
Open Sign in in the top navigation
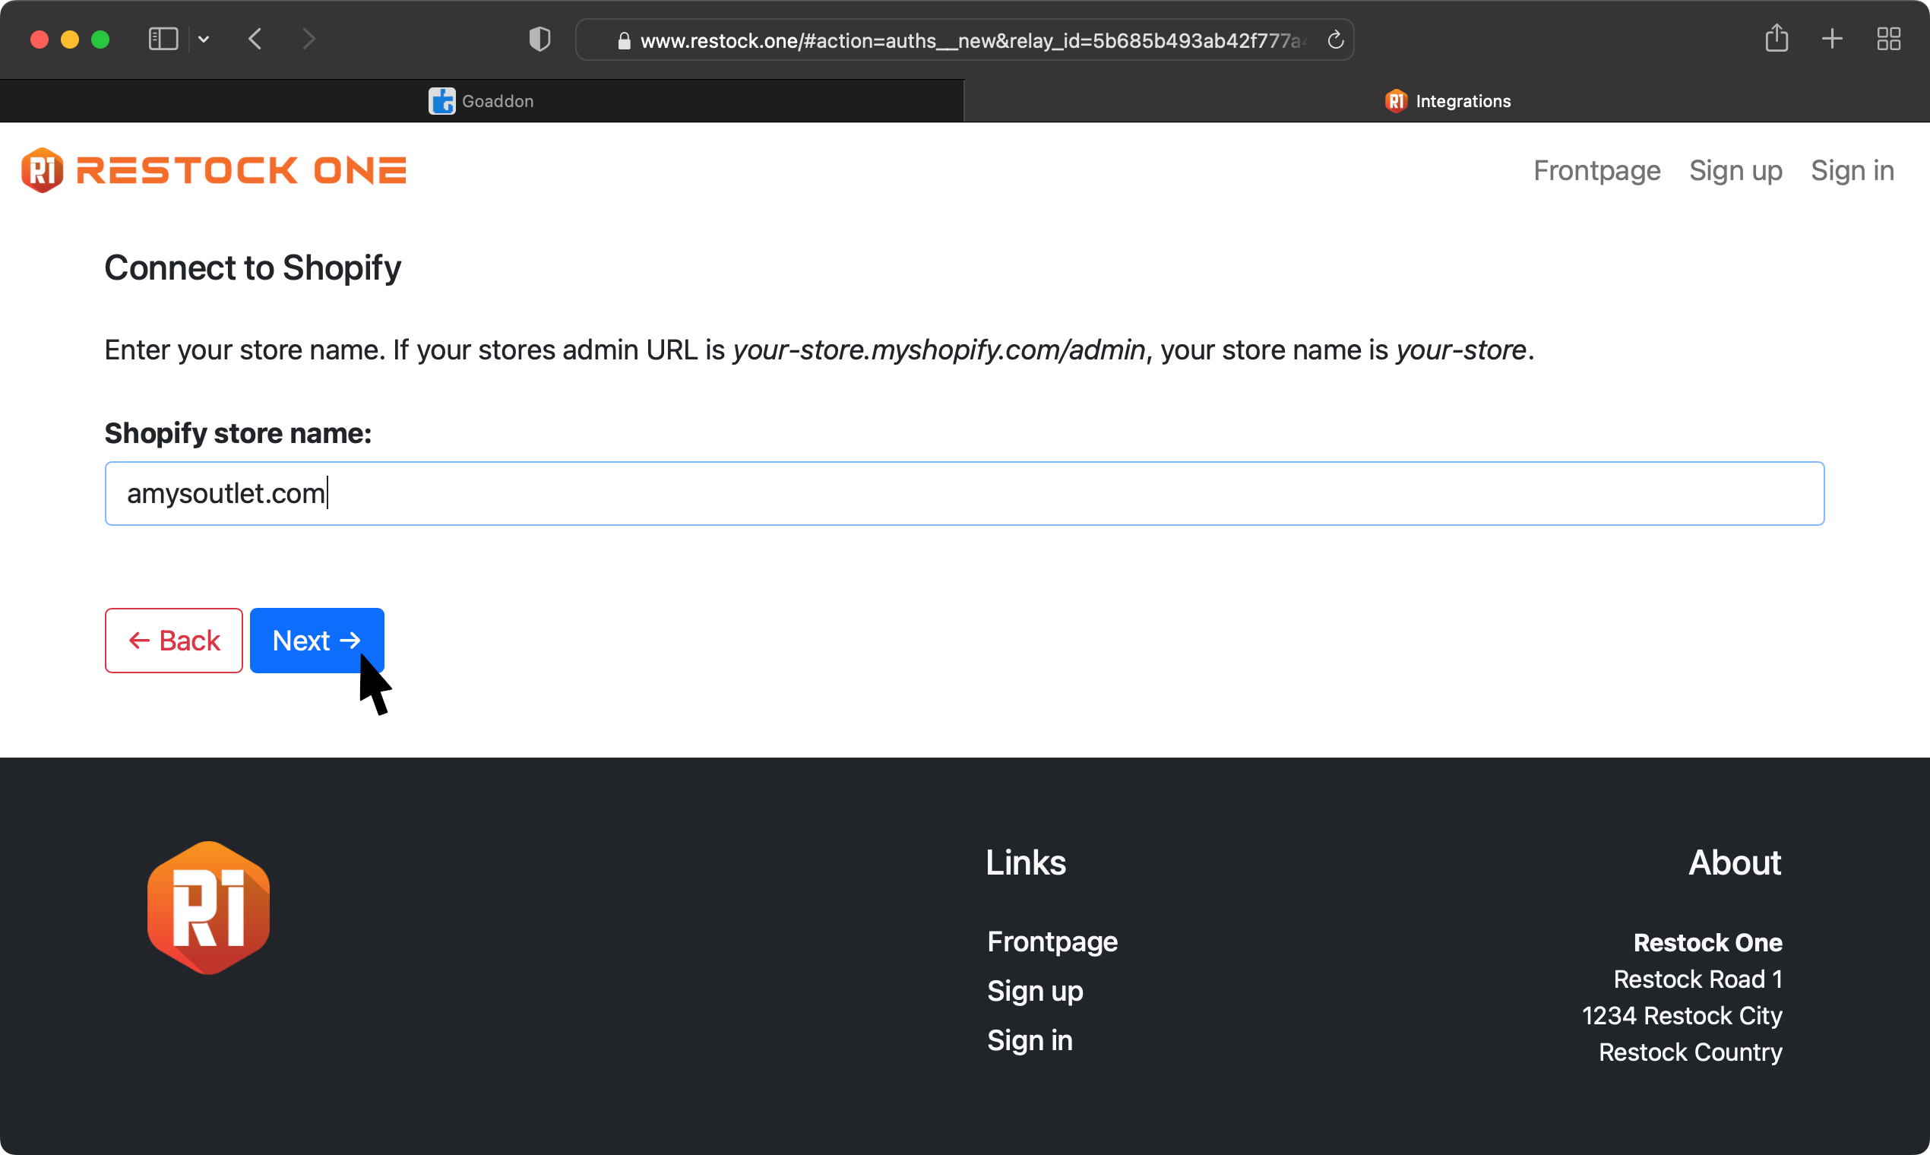[x=1852, y=170]
